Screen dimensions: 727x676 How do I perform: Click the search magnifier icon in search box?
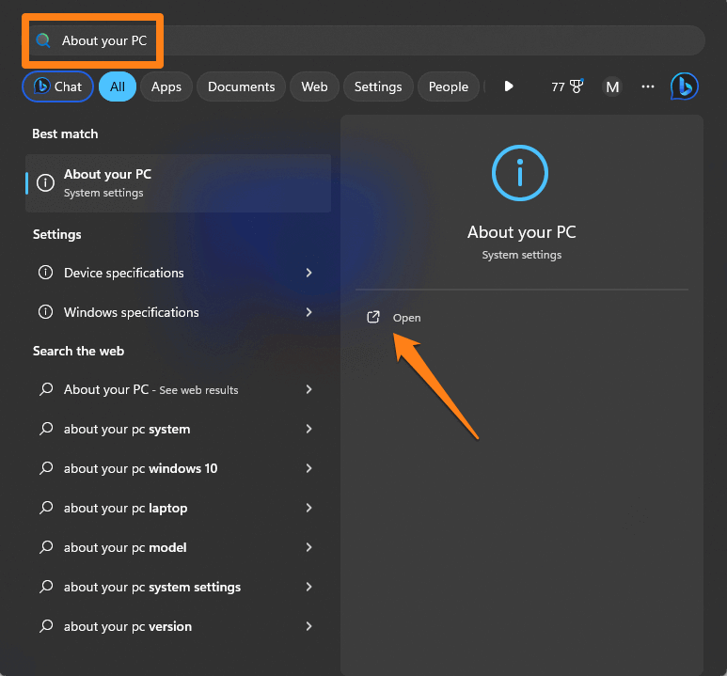point(43,40)
